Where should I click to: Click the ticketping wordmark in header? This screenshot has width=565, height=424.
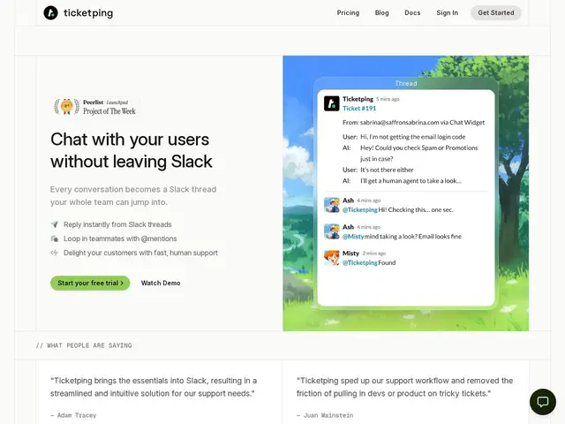[x=88, y=13]
